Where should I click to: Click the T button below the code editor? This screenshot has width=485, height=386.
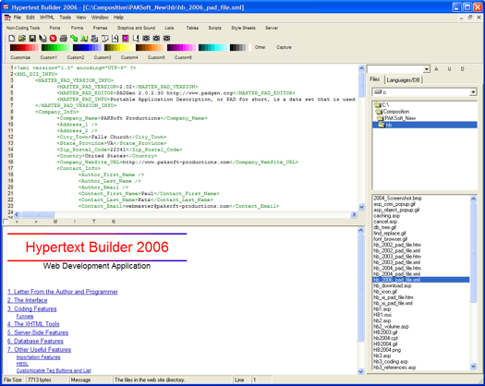click(93, 222)
